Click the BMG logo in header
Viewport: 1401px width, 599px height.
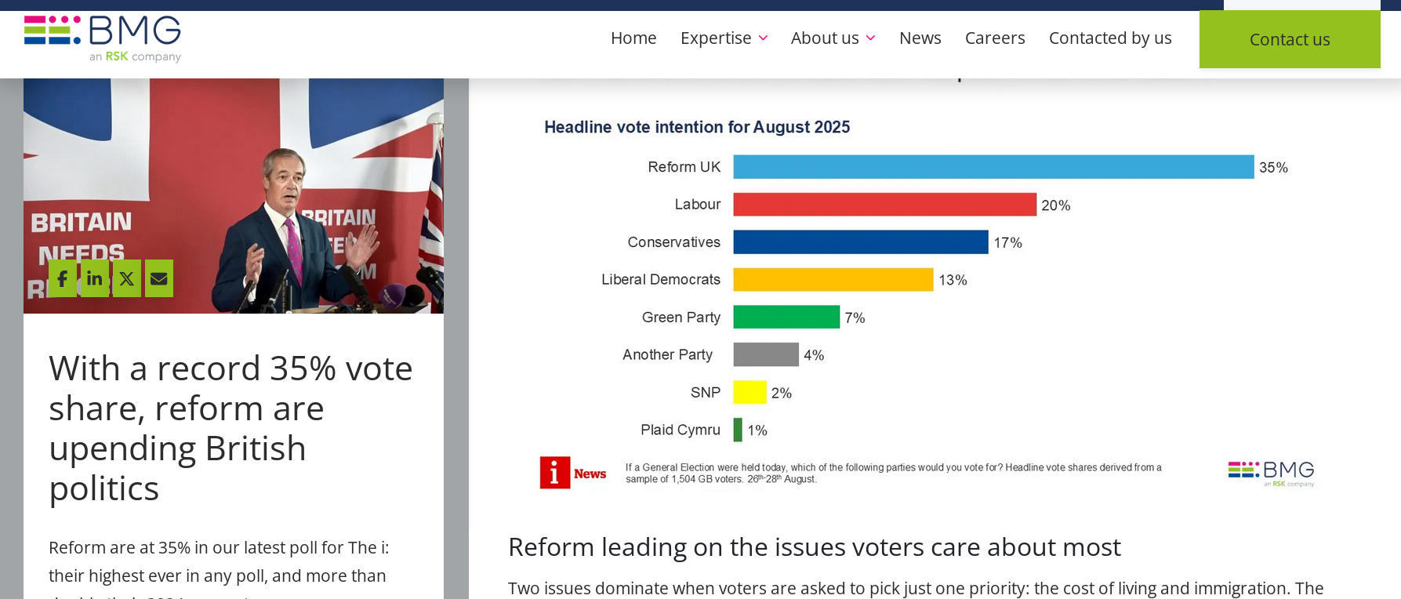point(103,38)
